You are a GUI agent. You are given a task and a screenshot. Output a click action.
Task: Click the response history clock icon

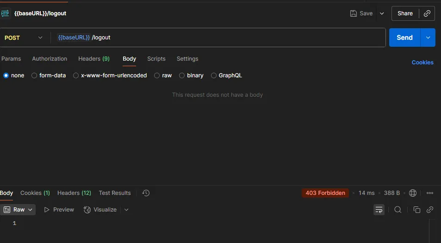click(146, 193)
